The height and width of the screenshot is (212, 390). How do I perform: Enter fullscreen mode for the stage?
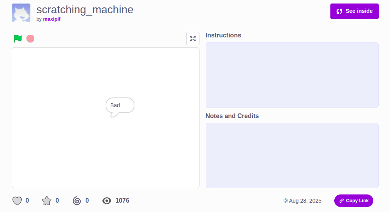(193, 39)
